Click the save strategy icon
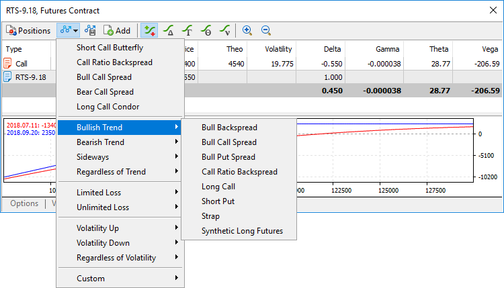This screenshot has width=504, height=288. (x=90, y=30)
